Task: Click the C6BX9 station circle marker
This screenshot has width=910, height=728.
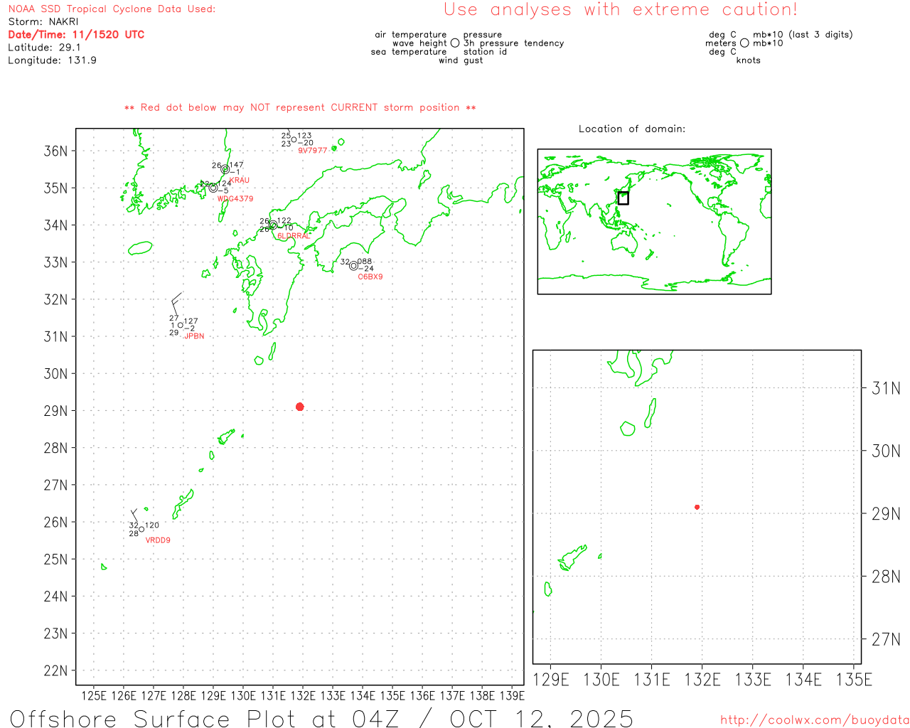Action: click(353, 266)
